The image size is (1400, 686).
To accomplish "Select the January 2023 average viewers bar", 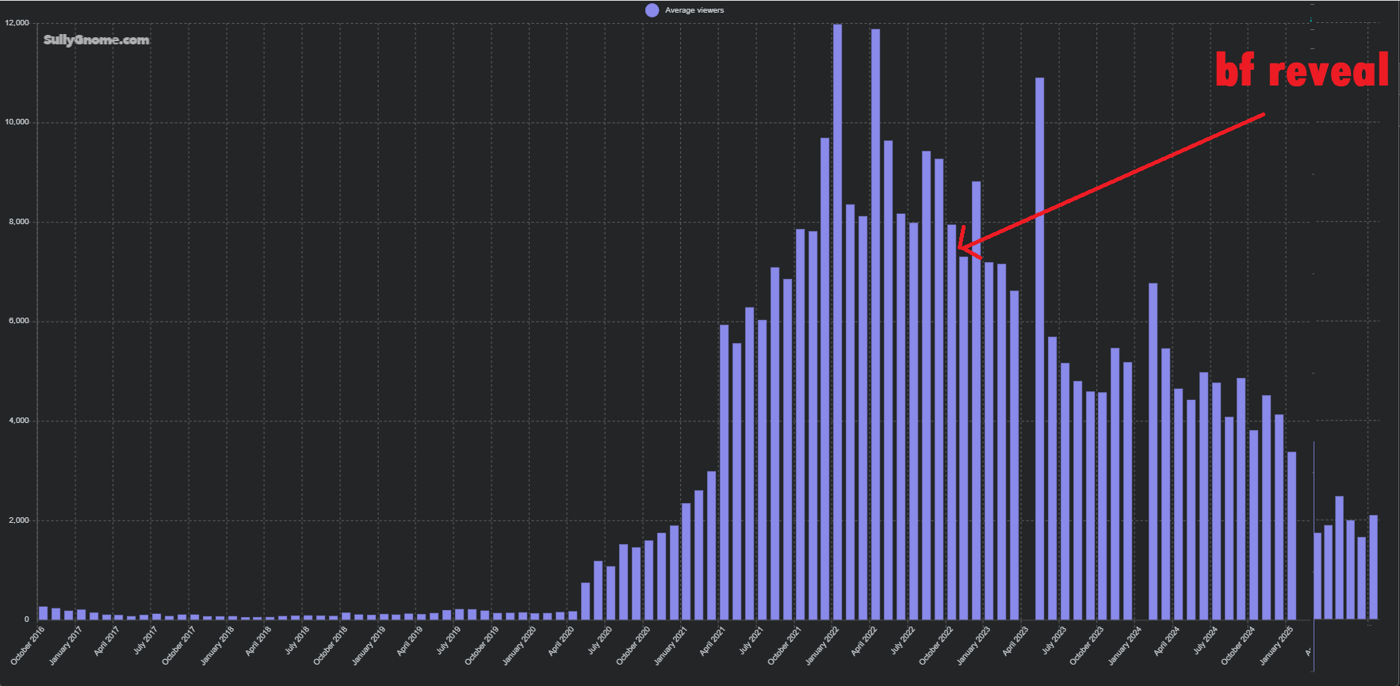I will point(989,441).
